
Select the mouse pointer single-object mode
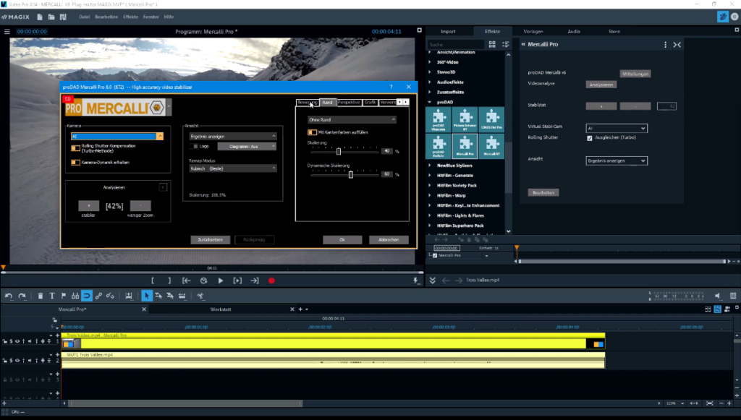(146, 296)
